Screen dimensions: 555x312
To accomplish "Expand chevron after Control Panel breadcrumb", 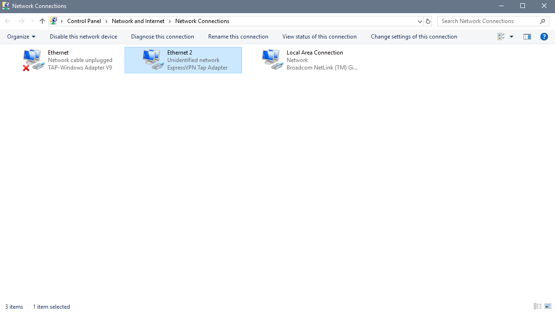I will click(x=106, y=21).
